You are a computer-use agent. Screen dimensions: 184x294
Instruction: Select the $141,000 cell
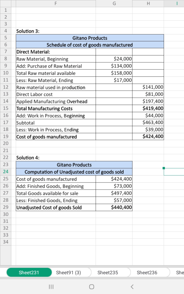(x=148, y=87)
